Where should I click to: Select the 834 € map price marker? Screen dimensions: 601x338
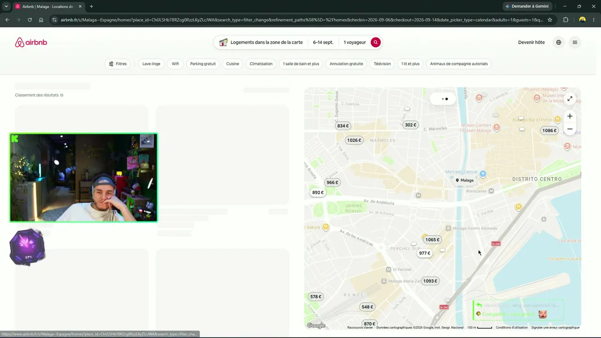point(343,126)
